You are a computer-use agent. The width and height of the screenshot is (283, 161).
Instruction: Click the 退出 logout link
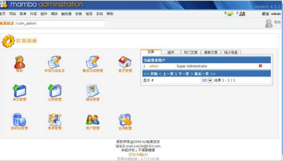[266, 14]
